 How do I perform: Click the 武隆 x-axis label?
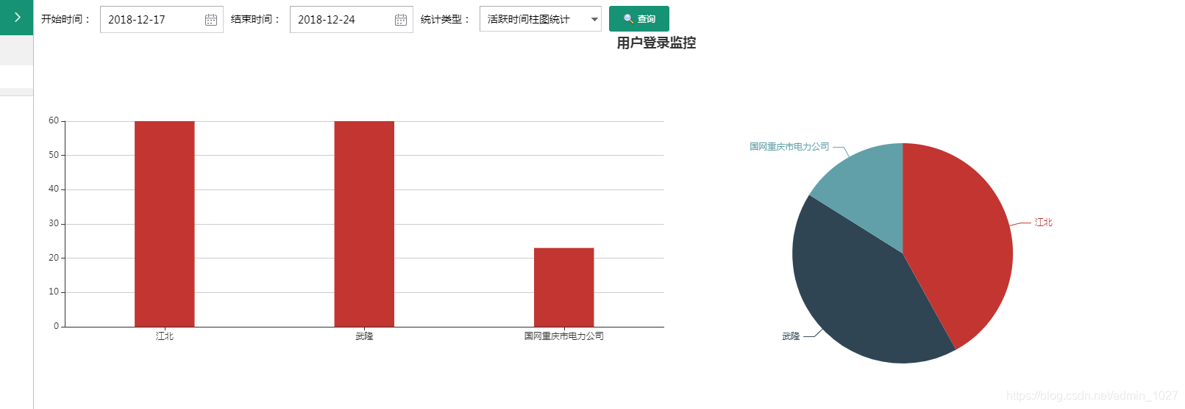tap(364, 336)
